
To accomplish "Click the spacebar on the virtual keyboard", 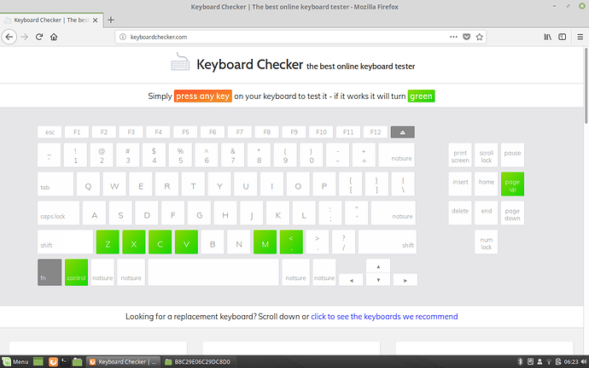I will pyautogui.click(x=213, y=272).
